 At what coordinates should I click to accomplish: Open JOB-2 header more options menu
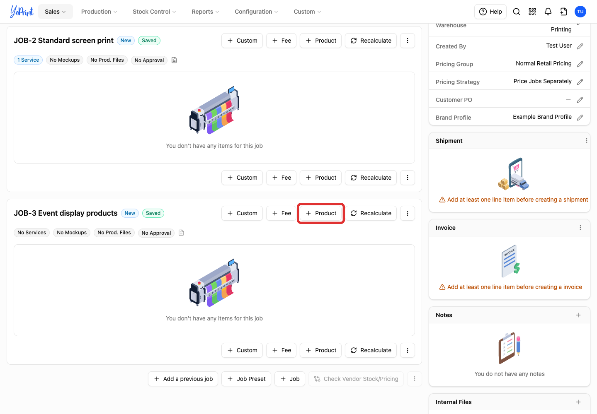pyautogui.click(x=408, y=41)
